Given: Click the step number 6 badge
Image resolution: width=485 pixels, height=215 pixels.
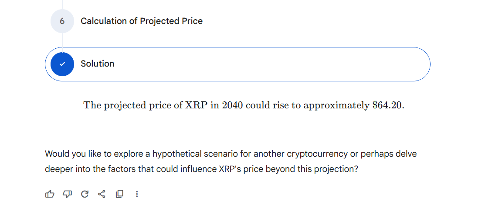Looking at the screenshot, I should [x=62, y=21].
